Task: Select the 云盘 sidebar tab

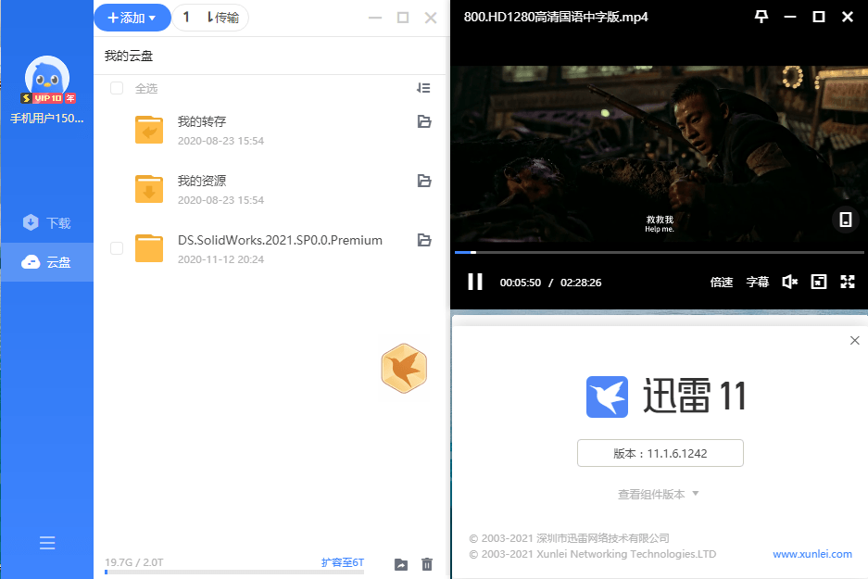Action: pos(47,262)
